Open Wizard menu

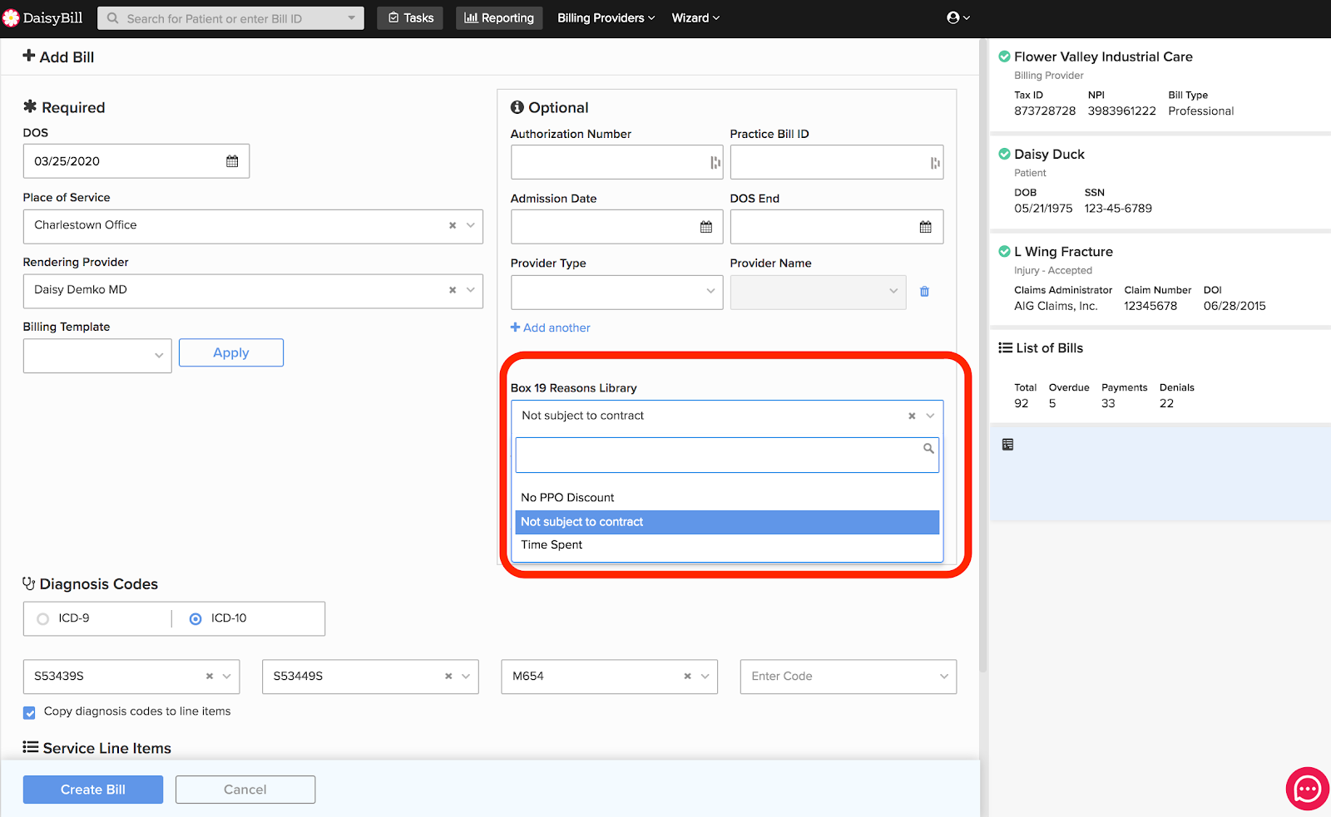click(x=695, y=18)
